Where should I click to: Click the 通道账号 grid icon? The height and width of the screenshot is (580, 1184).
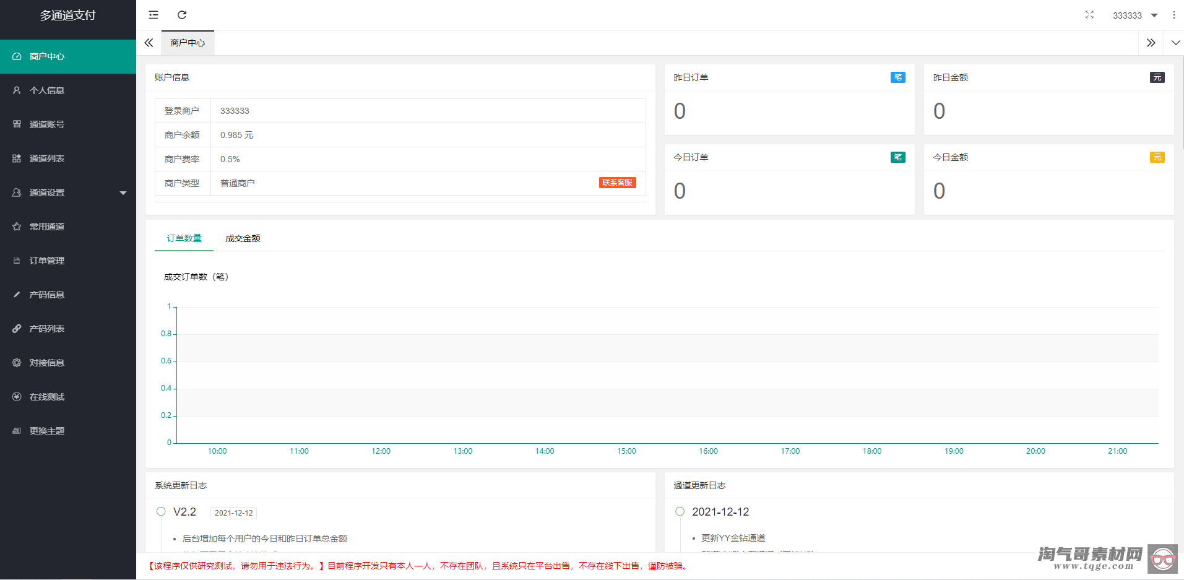(17, 124)
